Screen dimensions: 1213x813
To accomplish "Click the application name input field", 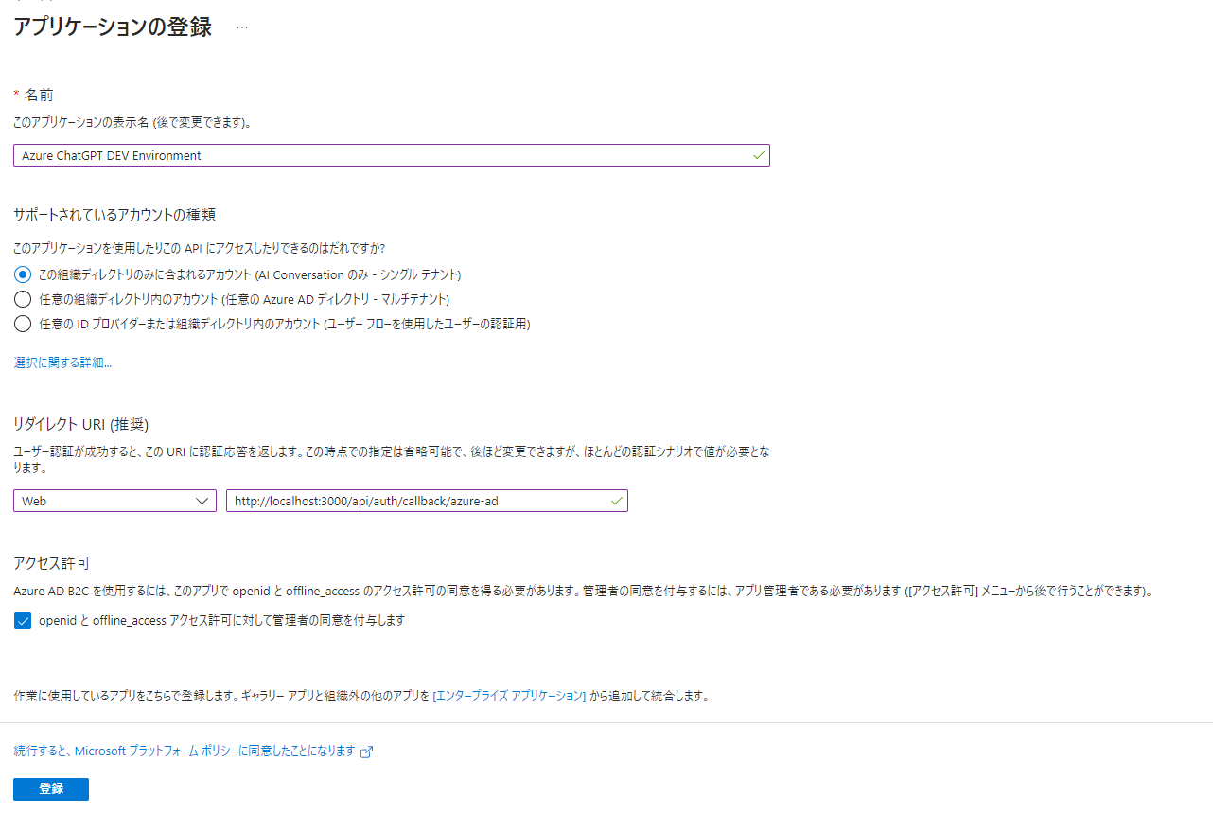I will click(392, 155).
